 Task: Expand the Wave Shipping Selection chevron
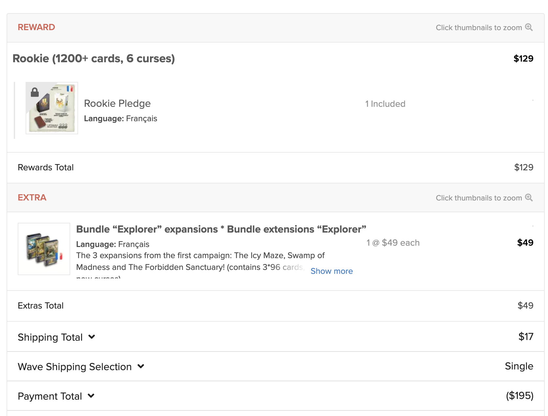coord(141,366)
